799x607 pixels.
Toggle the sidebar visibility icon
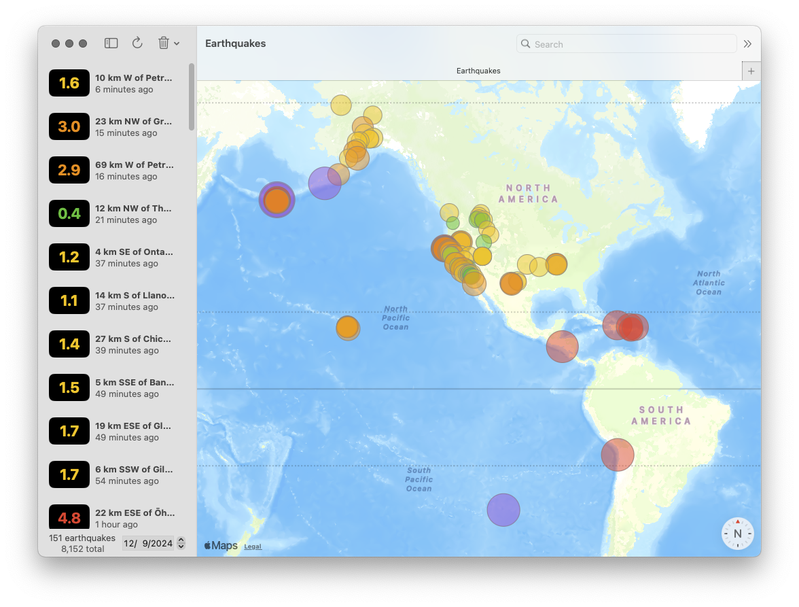point(111,44)
